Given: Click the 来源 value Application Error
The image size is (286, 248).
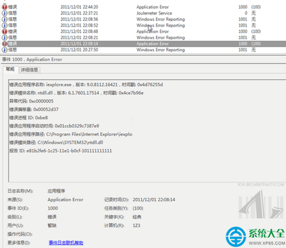Looking at the screenshot, I should coord(65,200).
